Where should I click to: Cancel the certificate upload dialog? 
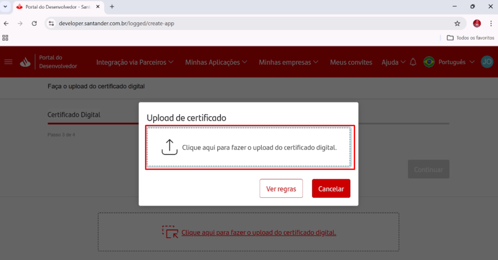[x=331, y=189]
